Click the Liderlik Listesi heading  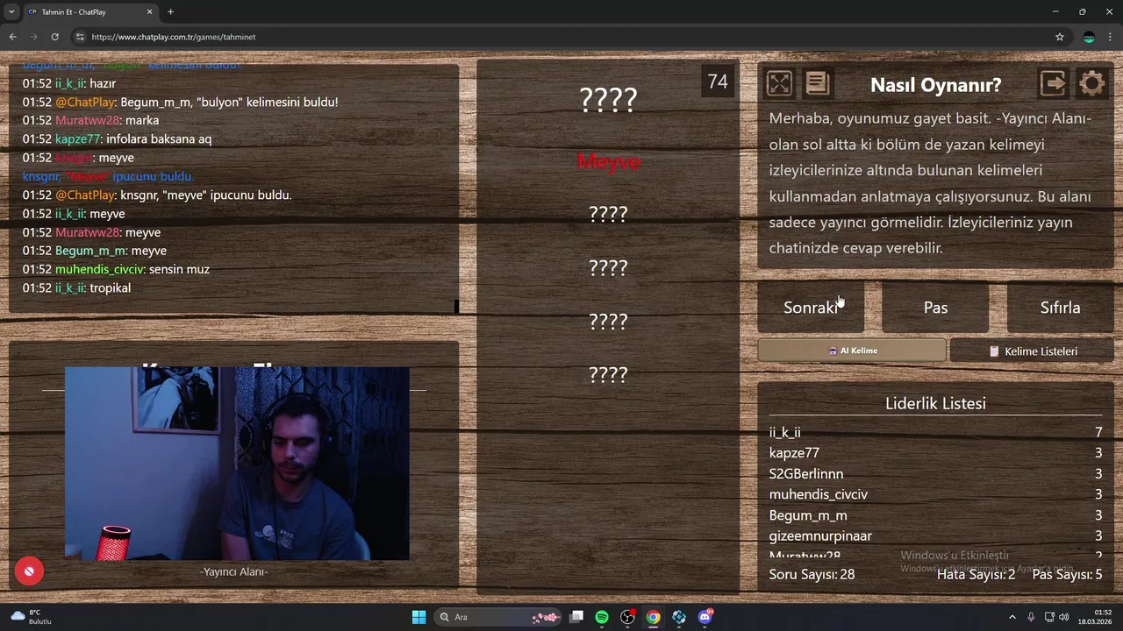(935, 403)
